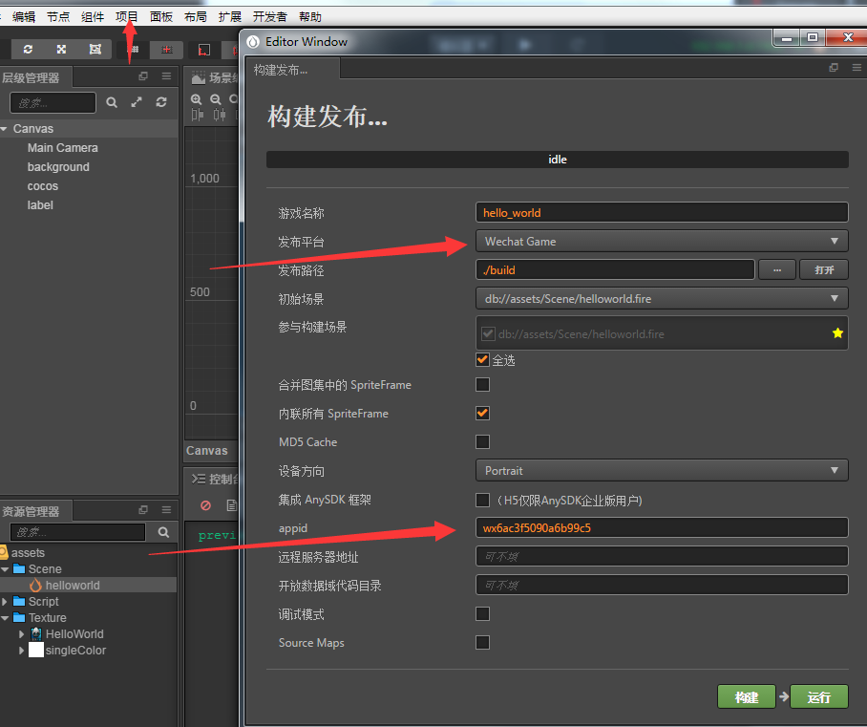
Task: Open the 层级管理器 panel menu icon
Action: tap(166, 76)
